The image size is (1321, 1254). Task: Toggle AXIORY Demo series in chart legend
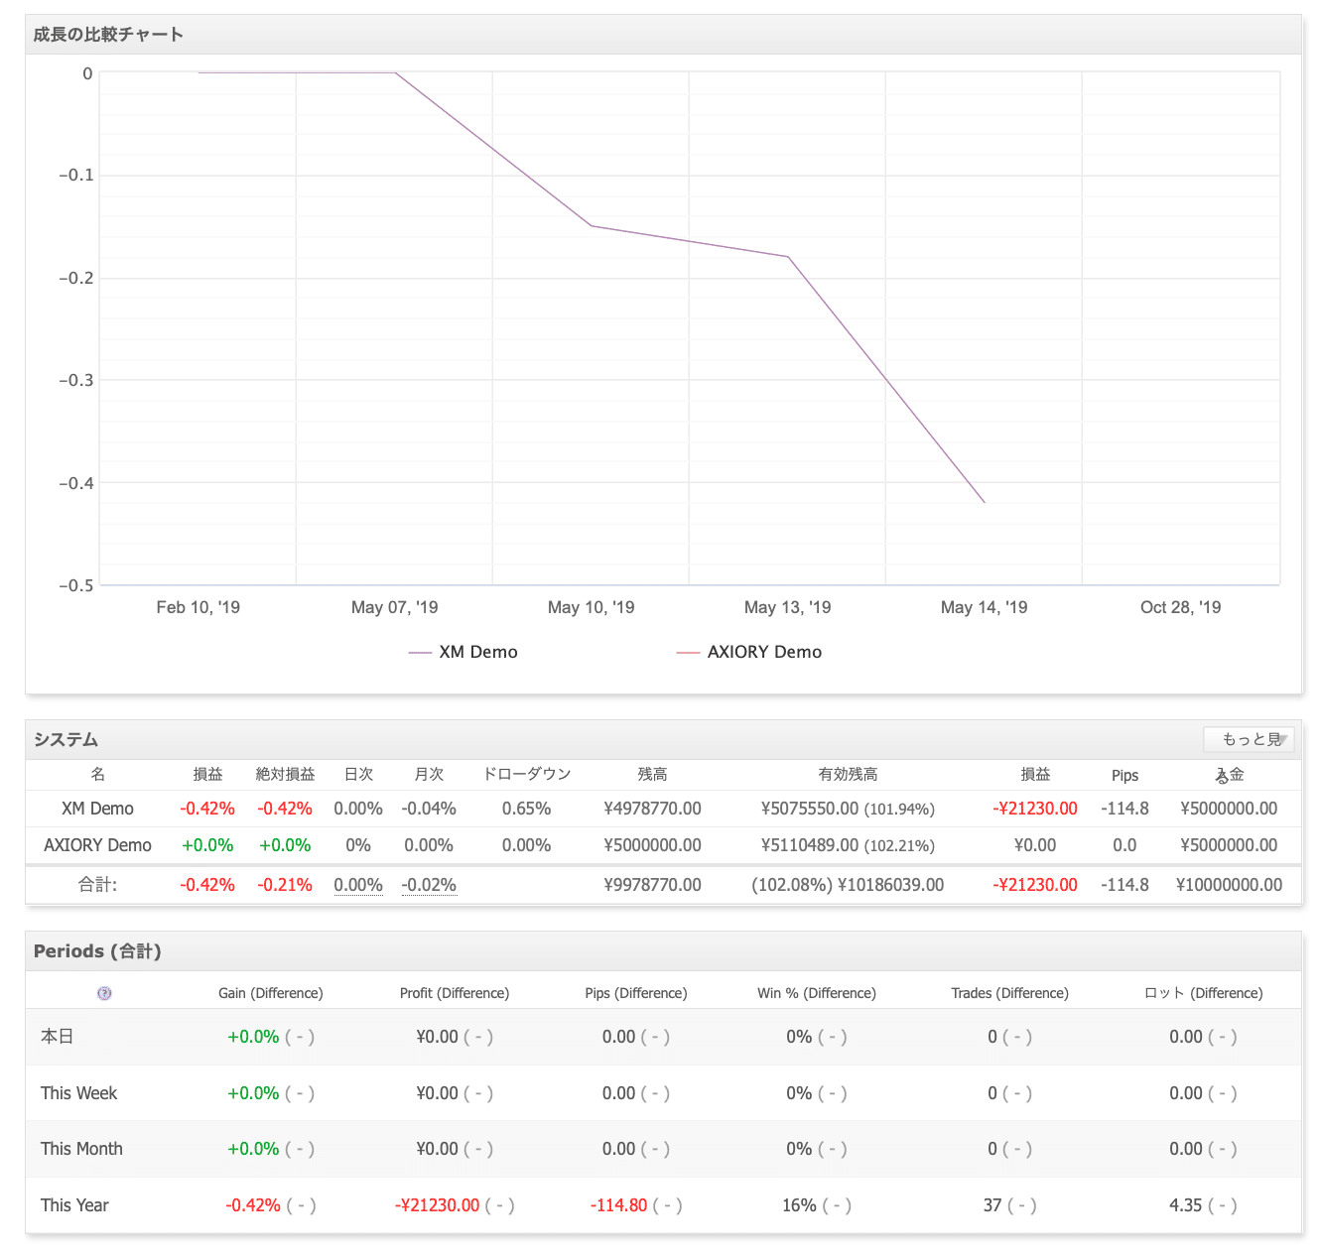click(749, 652)
